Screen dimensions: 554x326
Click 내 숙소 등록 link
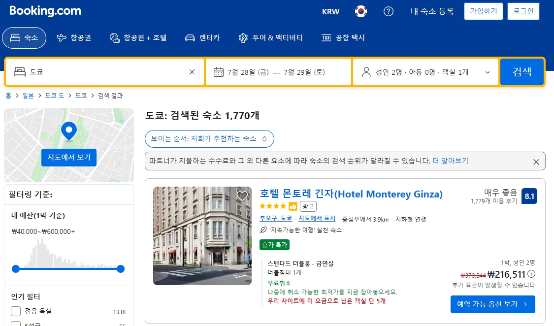(x=432, y=11)
